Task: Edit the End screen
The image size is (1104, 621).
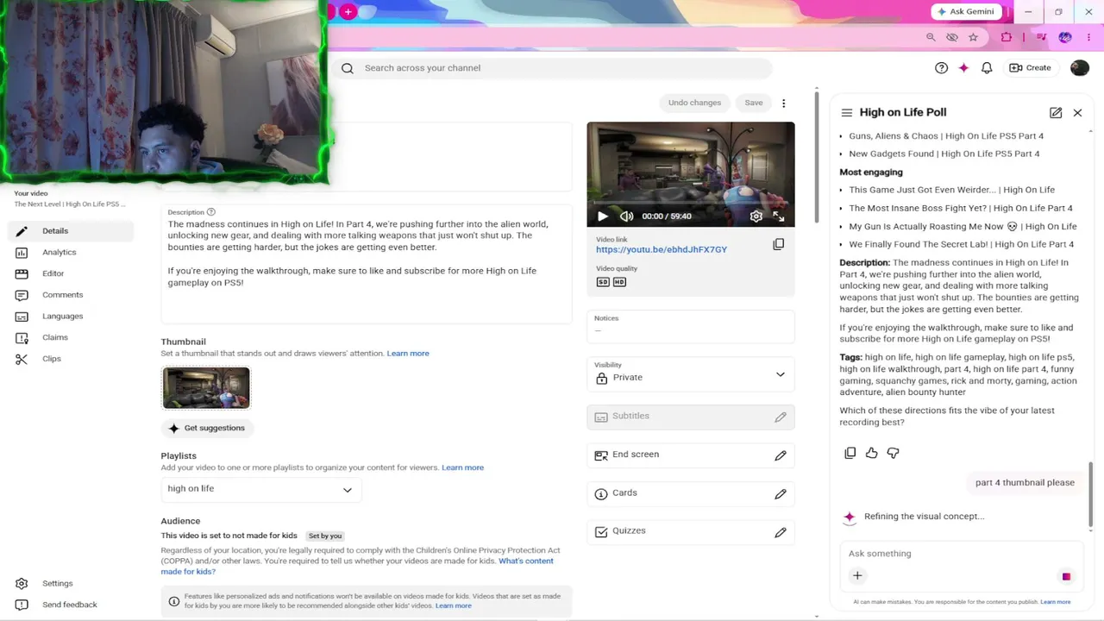Action: (x=781, y=455)
